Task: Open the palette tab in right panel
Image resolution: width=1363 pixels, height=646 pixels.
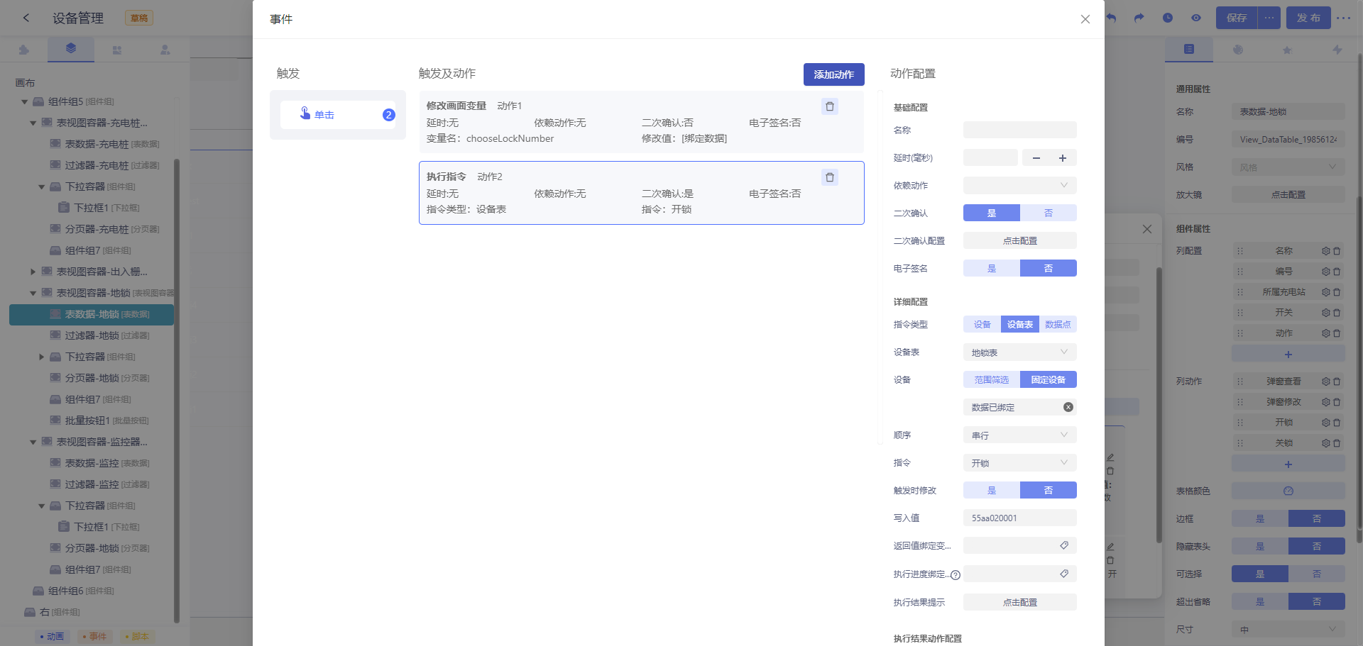Action: pyautogui.click(x=1238, y=50)
